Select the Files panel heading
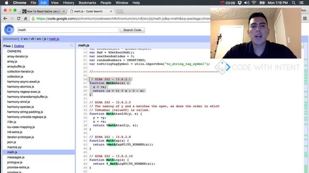 (x=7, y=46)
